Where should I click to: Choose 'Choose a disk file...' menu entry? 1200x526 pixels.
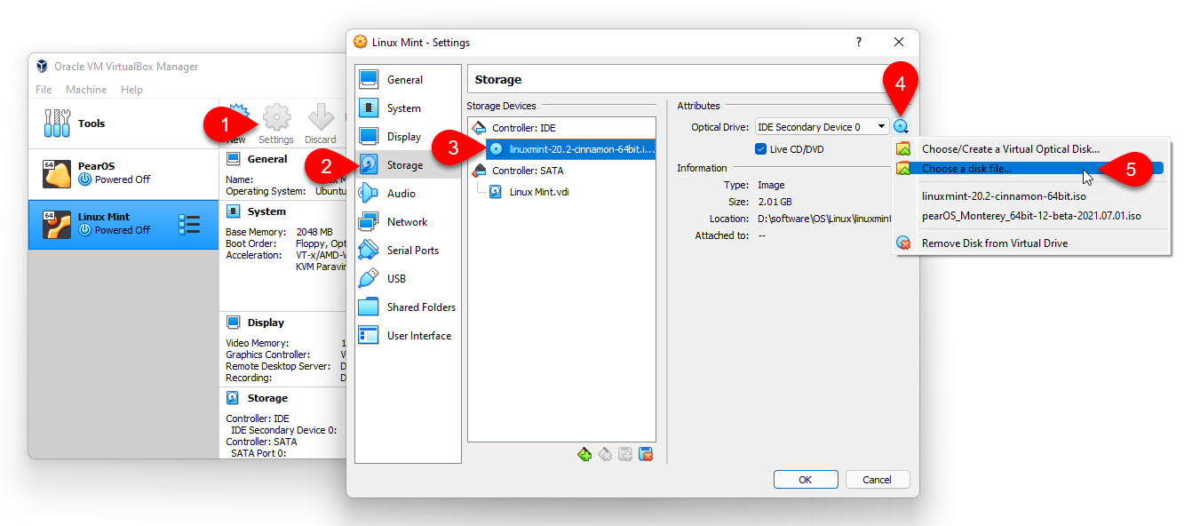pyautogui.click(x=1030, y=168)
